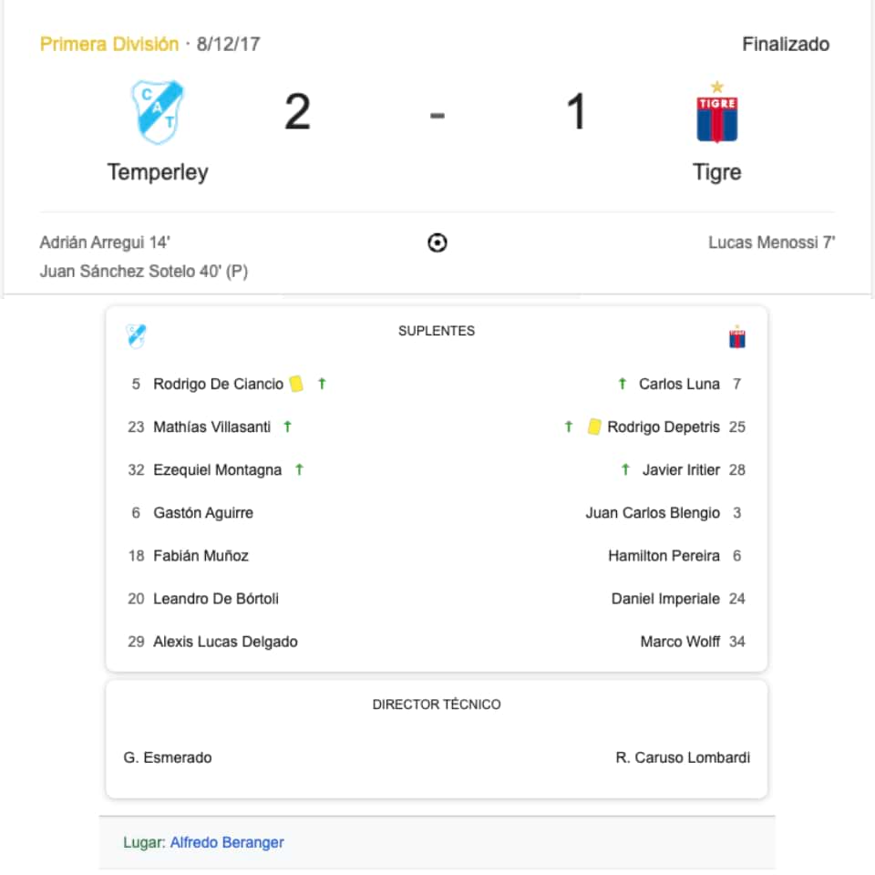Open the Primera División league link
Viewport: 875px width, 875px height.
(109, 44)
